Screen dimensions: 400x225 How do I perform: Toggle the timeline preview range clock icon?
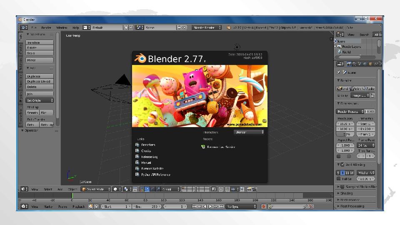[x=91, y=206]
